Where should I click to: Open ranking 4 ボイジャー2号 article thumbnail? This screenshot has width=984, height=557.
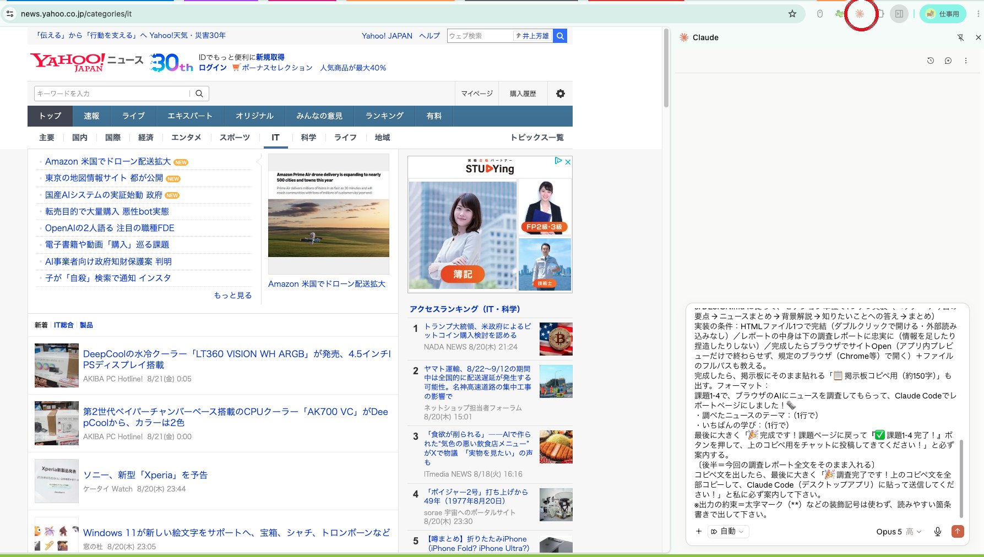coord(556,505)
